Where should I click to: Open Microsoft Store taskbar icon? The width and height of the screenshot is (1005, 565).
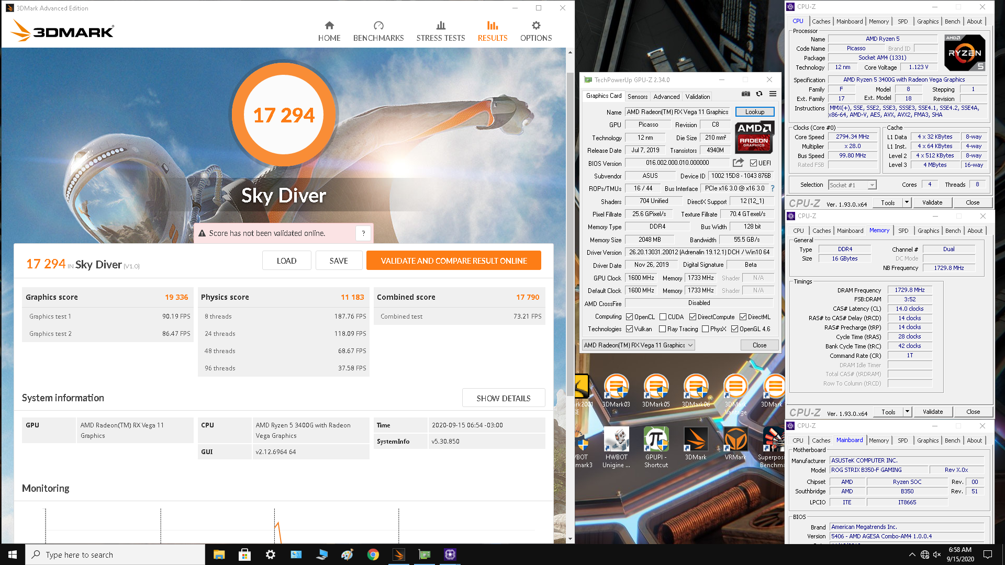coord(244,555)
